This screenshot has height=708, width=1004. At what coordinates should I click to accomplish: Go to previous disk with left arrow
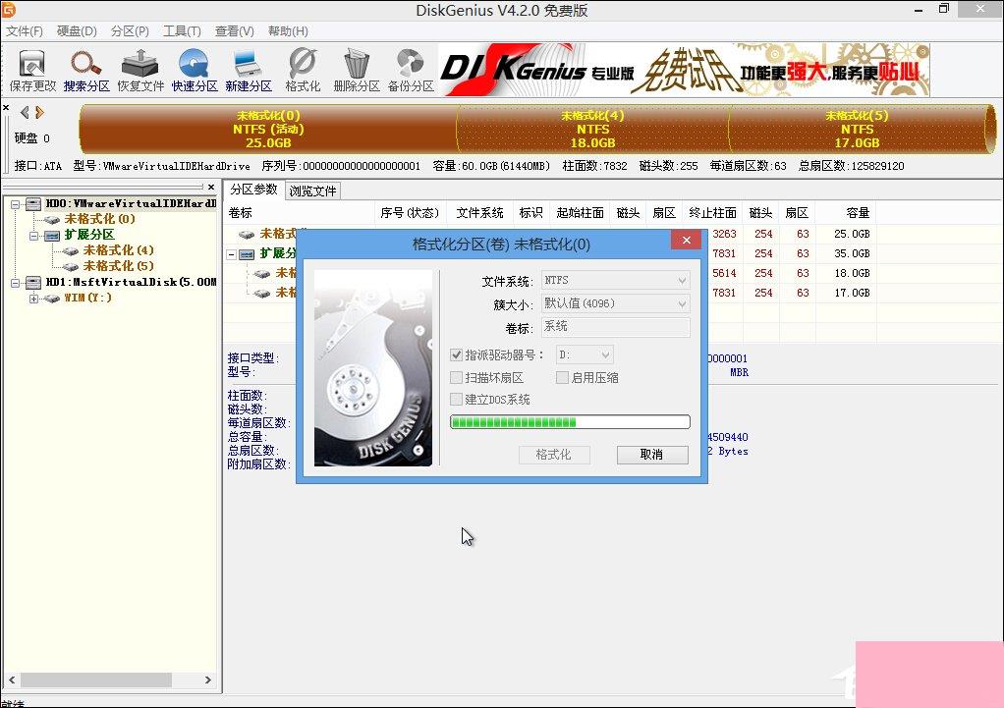25,113
